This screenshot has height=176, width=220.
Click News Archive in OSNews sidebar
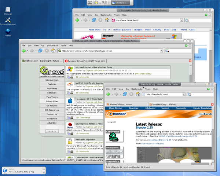[52, 80]
